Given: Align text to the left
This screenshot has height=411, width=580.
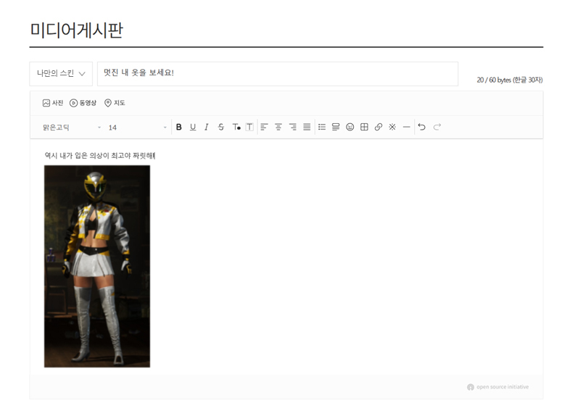Looking at the screenshot, I should pyautogui.click(x=264, y=127).
